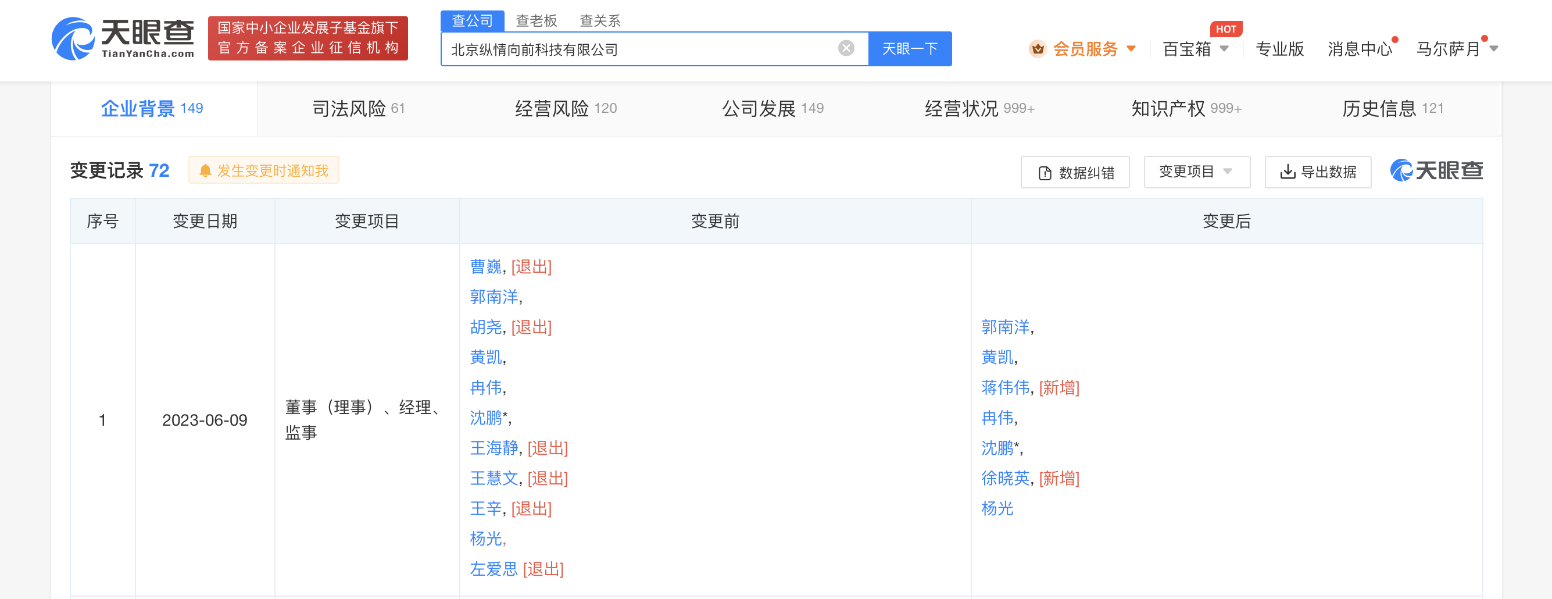
Task: Open the 公司发展 tab
Action: pos(773,109)
